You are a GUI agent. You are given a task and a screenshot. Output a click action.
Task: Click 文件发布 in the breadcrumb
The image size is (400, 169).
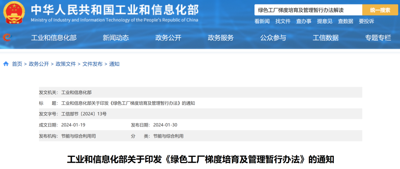tap(92, 64)
